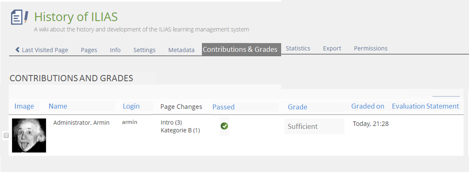Tick the checkbox for Administrator, Armin
The height and width of the screenshot is (172, 469).
click(6, 135)
